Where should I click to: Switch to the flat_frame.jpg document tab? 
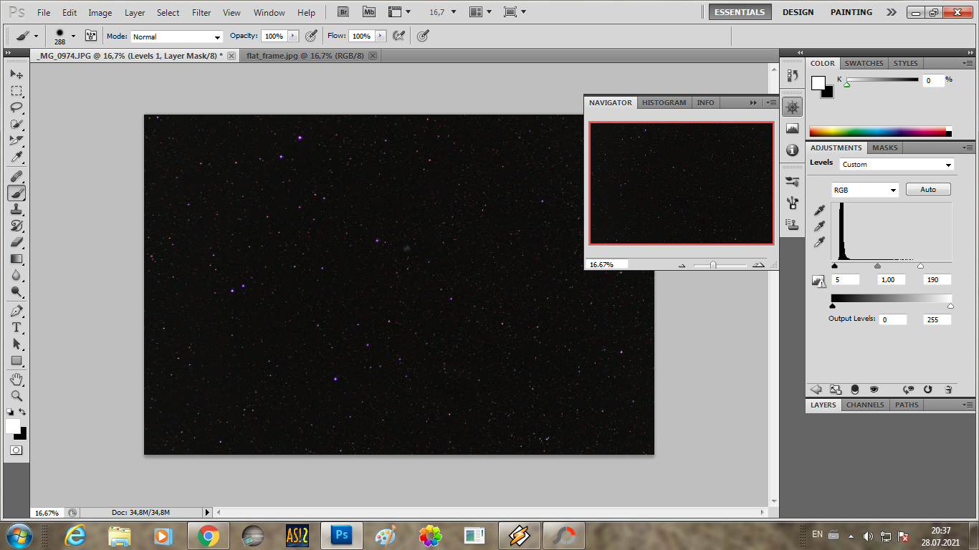(x=304, y=56)
